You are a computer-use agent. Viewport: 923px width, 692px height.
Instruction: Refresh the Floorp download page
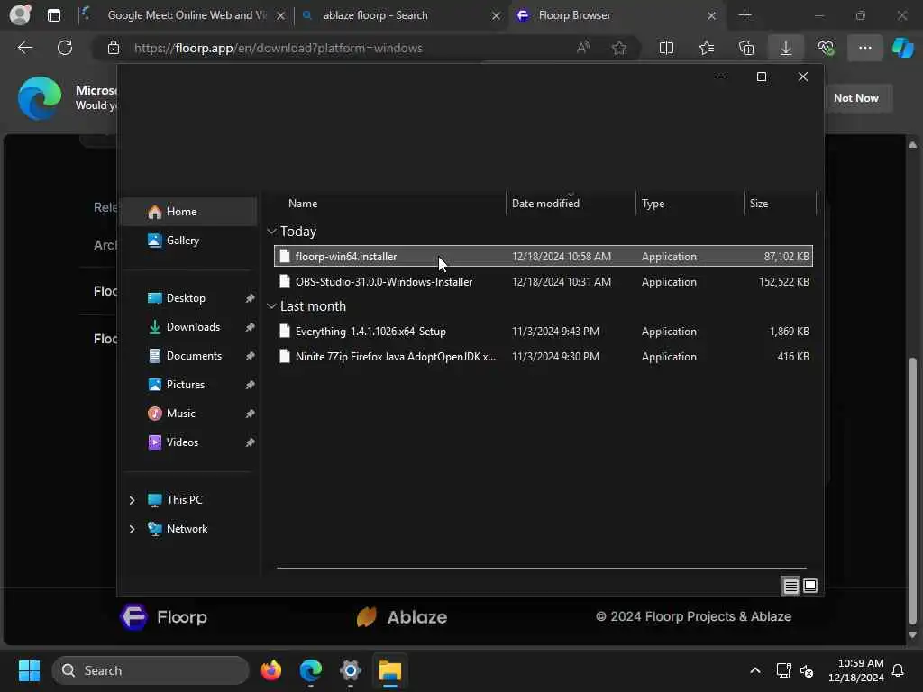65,48
